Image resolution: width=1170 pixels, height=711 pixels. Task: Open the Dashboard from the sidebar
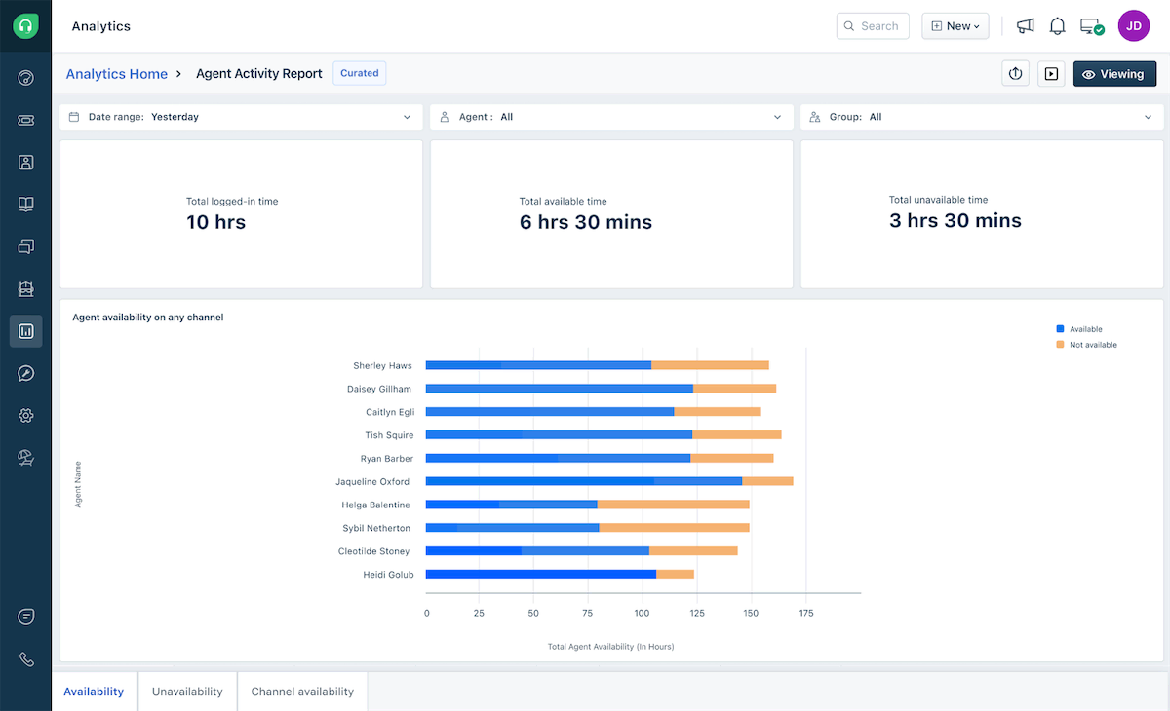[25, 77]
